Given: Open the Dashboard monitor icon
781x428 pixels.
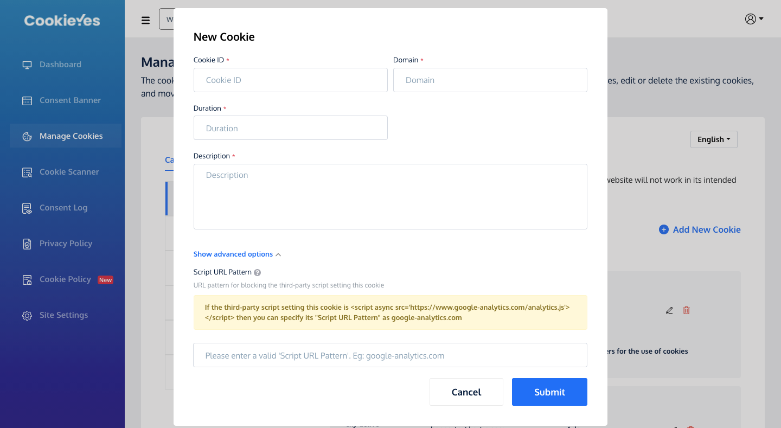Looking at the screenshot, I should tap(27, 65).
